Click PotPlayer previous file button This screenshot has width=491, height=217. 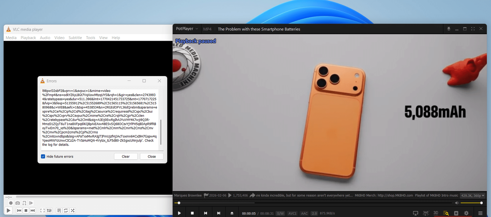205,213
